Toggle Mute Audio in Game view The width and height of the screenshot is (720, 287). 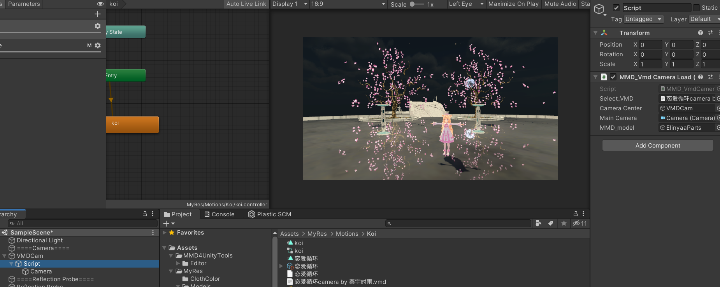coord(560,4)
